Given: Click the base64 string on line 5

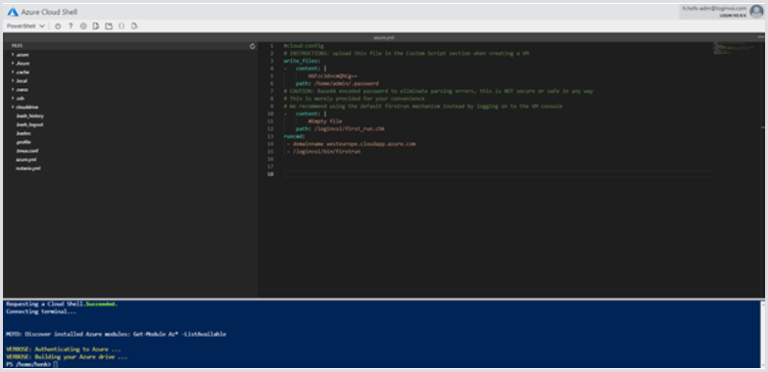Looking at the screenshot, I should click(333, 76).
